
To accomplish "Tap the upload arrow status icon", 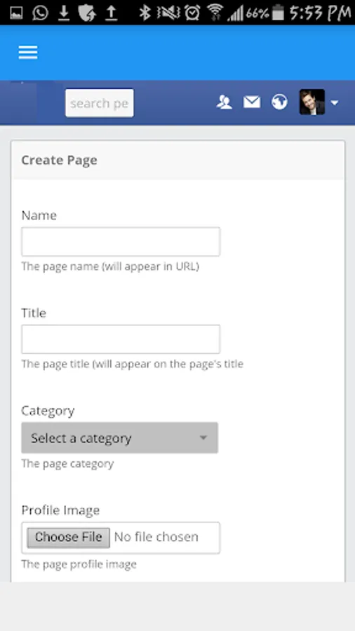I will tap(111, 13).
